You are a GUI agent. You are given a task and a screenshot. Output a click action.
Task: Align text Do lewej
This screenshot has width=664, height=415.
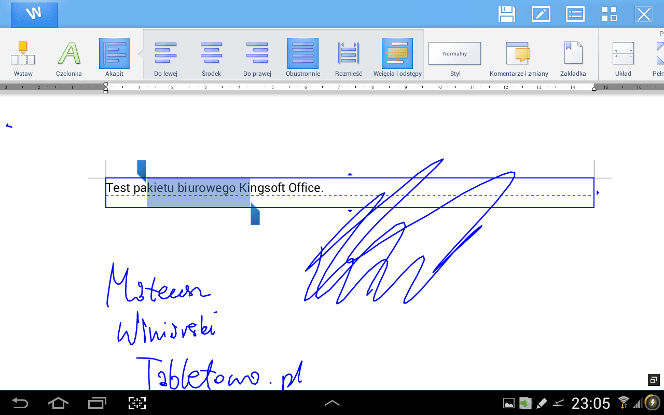point(166,58)
